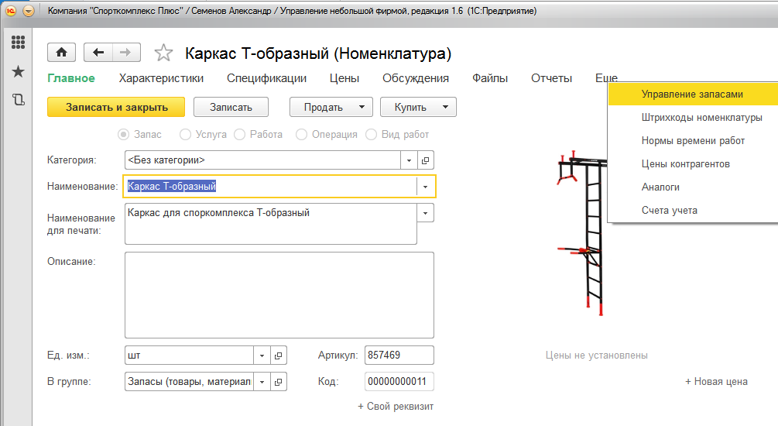This screenshot has height=426, width=778.
Task: Switch to Цены tab
Action: point(344,78)
